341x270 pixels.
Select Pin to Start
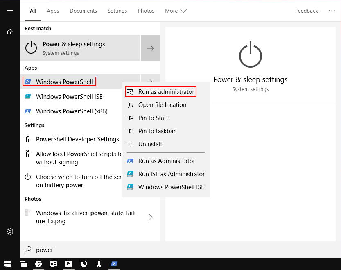click(x=166, y=118)
